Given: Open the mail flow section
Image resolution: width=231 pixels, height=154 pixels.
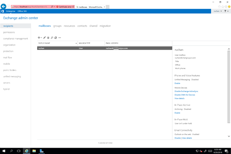Looking at the screenshot, I should pyautogui.click(x=8, y=58).
